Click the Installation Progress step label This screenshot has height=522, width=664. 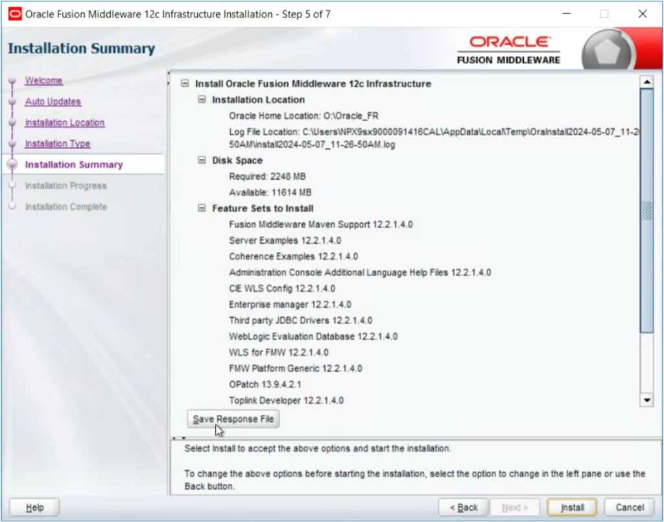[66, 185]
